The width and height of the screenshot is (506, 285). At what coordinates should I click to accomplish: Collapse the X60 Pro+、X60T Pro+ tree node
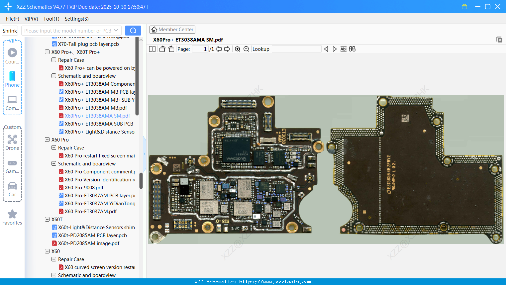pos(47,52)
